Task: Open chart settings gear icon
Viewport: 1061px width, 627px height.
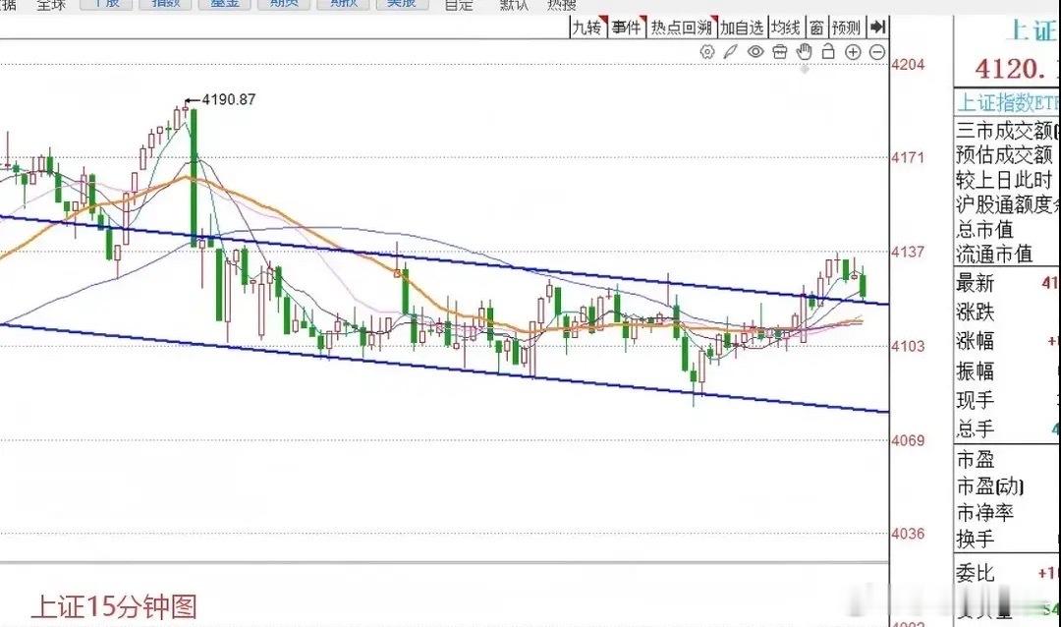Action: (x=707, y=52)
